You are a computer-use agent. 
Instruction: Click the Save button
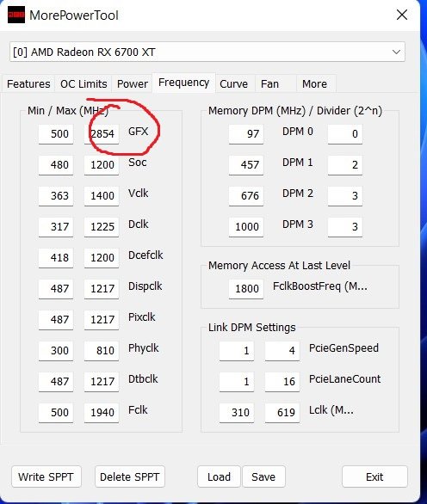pyautogui.click(x=263, y=476)
